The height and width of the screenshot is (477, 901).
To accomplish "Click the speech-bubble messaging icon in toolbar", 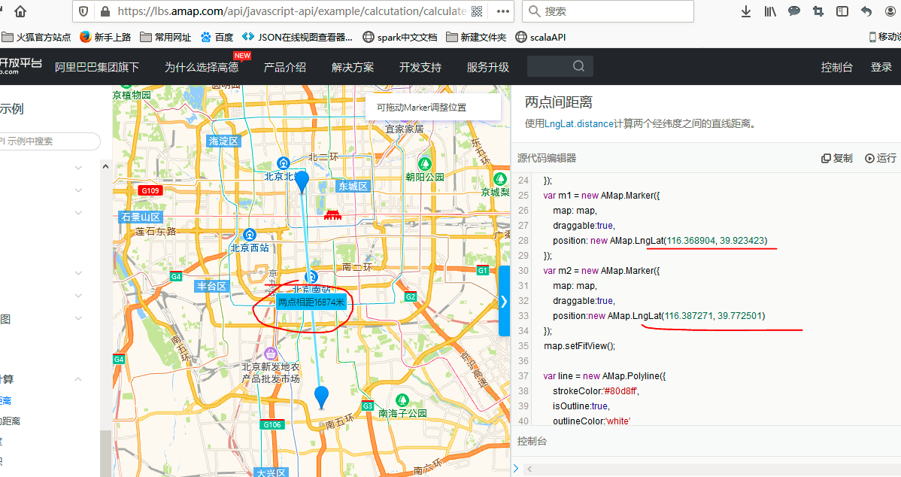I will (793, 11).
